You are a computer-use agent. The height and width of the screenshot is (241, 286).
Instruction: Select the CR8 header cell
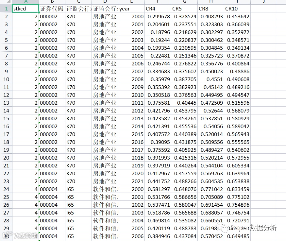(211, 9)
